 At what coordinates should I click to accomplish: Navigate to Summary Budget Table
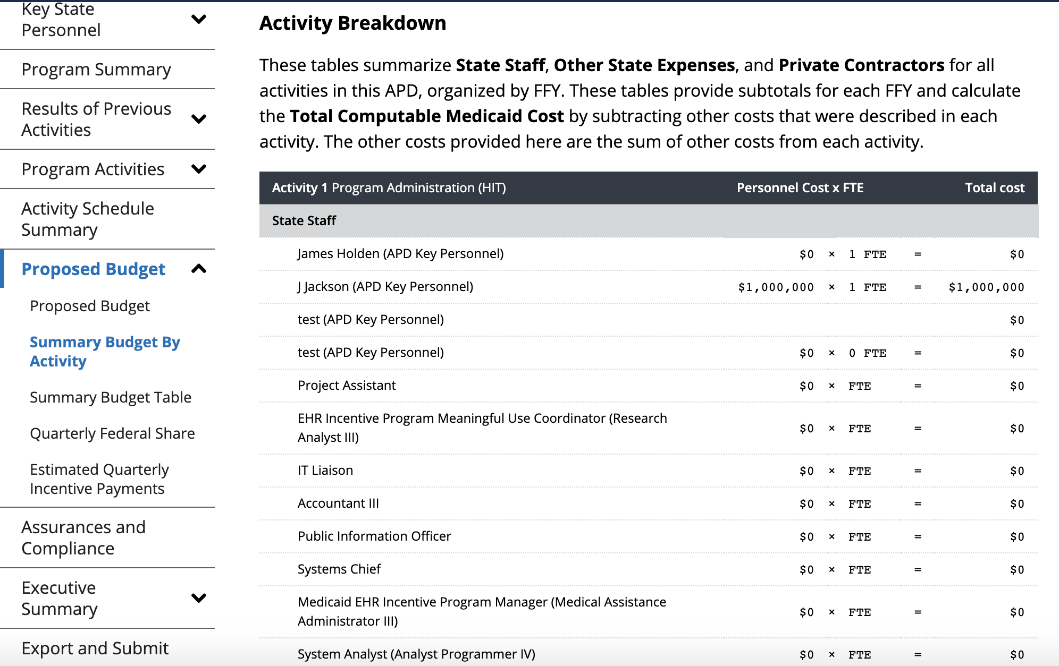point(111,397)
